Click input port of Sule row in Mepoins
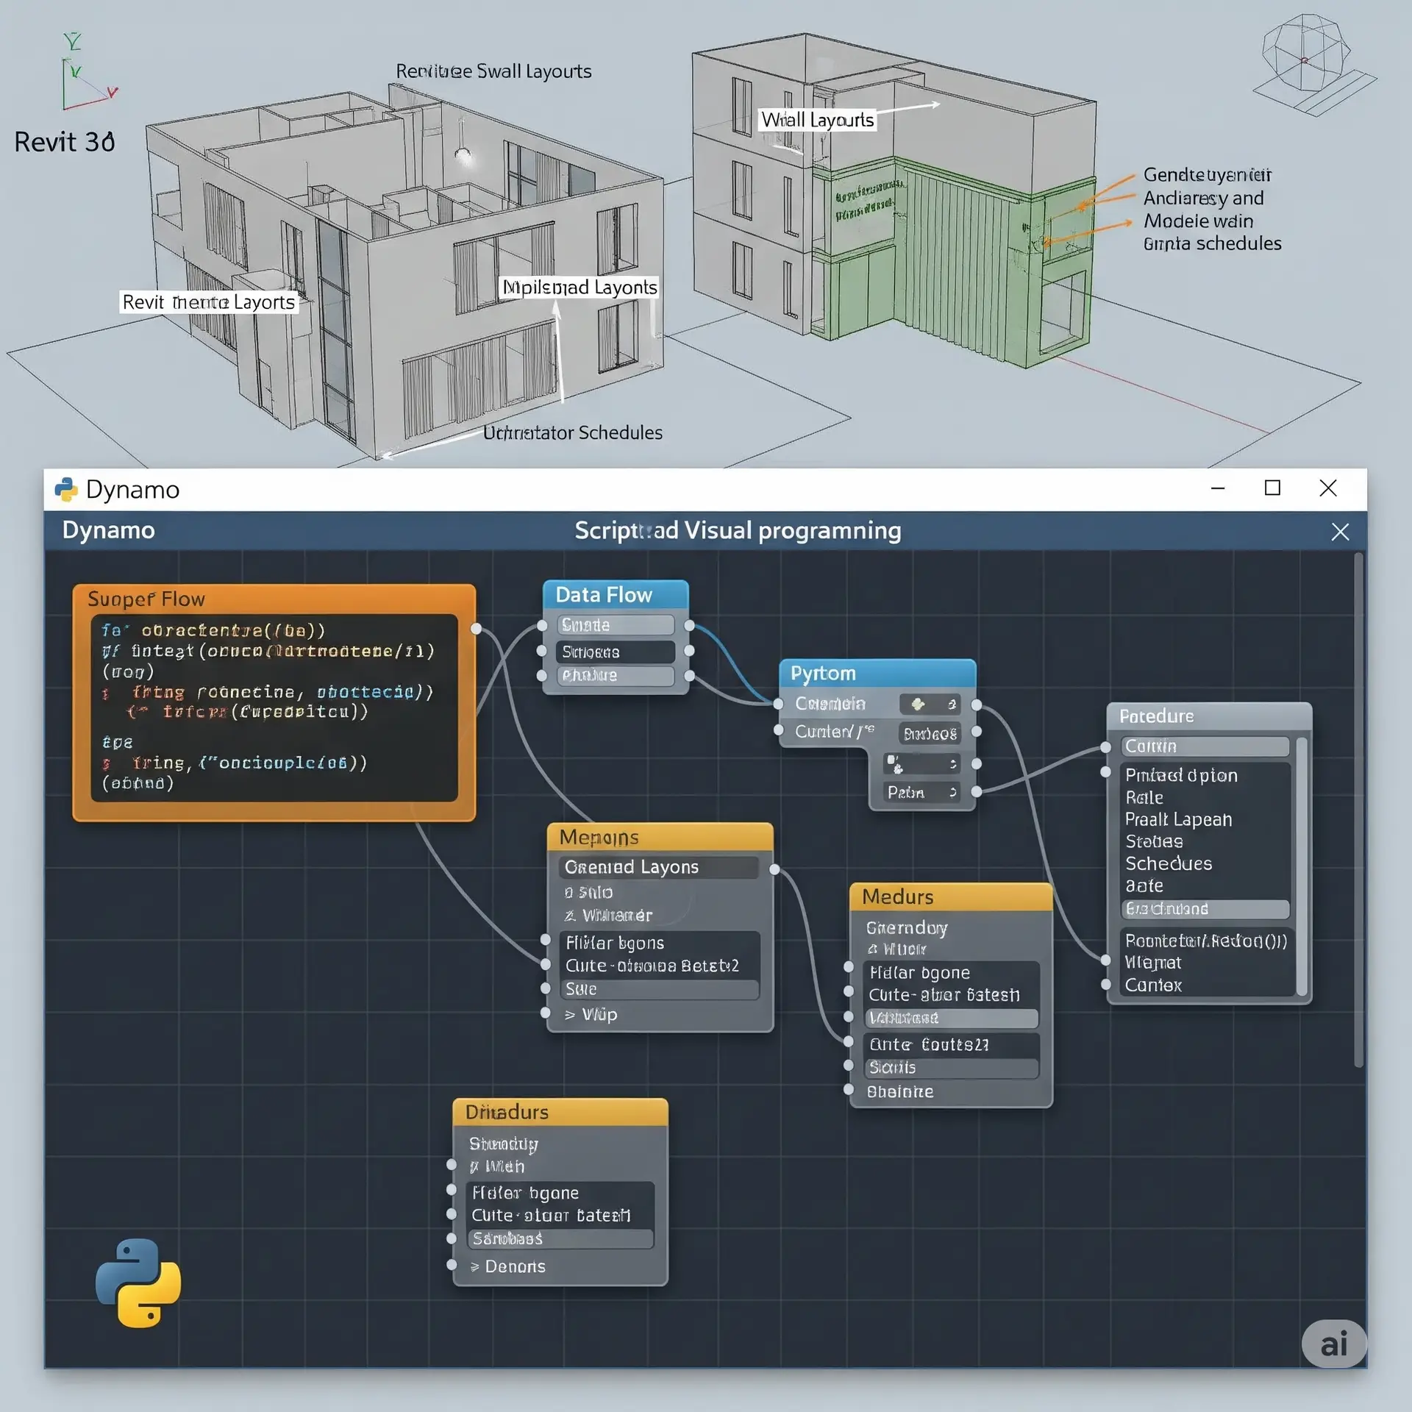The width and height of the screenshot is (1412, 1412). point(546,988)
